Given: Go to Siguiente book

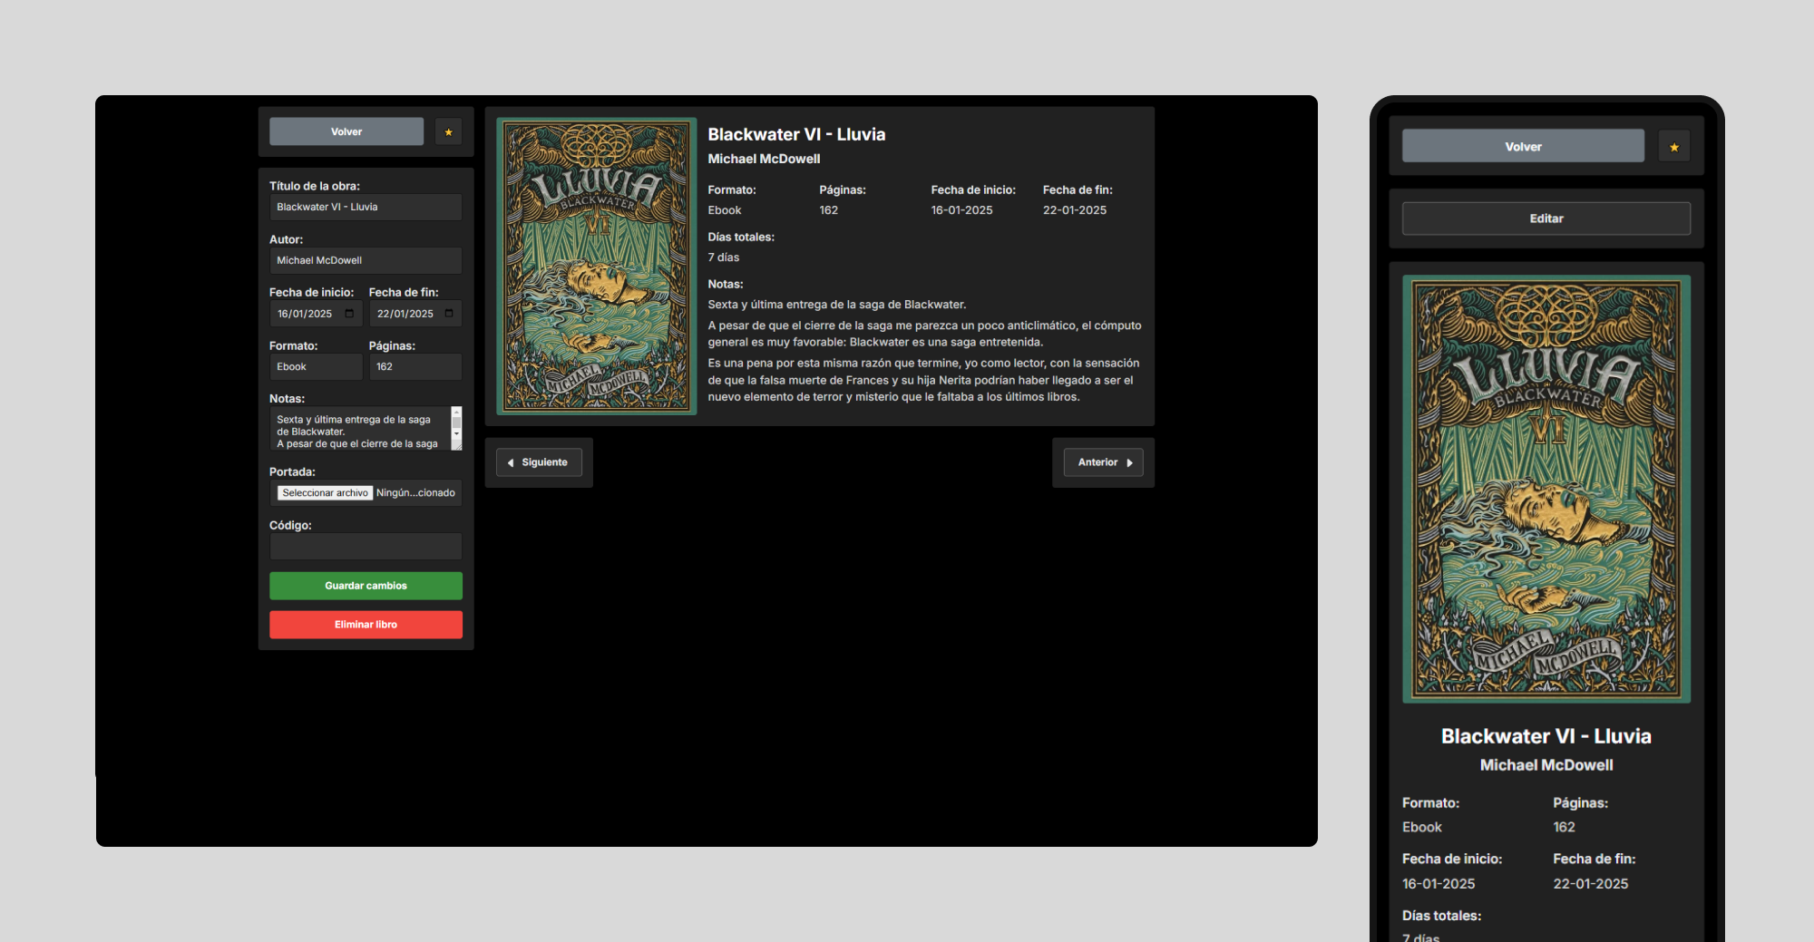Looking at the screenshot, I should (x=539, y=462).
